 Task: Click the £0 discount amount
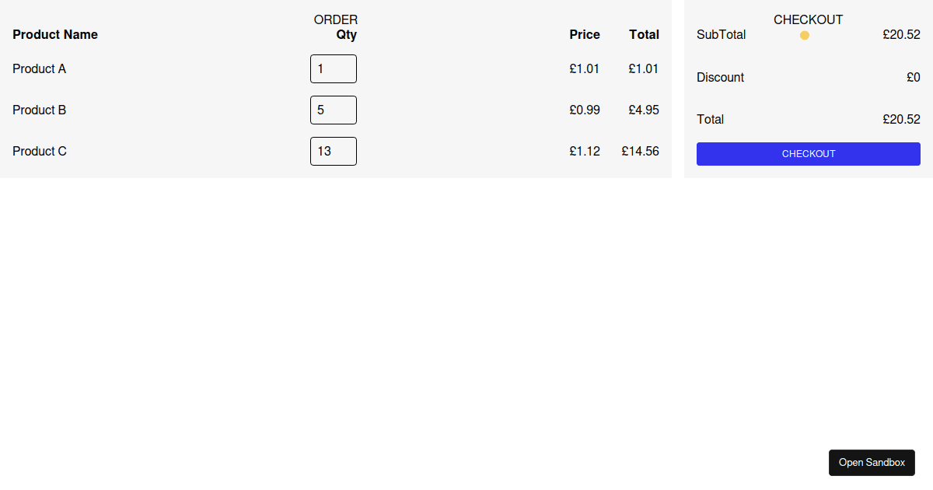tap(914, 77)
